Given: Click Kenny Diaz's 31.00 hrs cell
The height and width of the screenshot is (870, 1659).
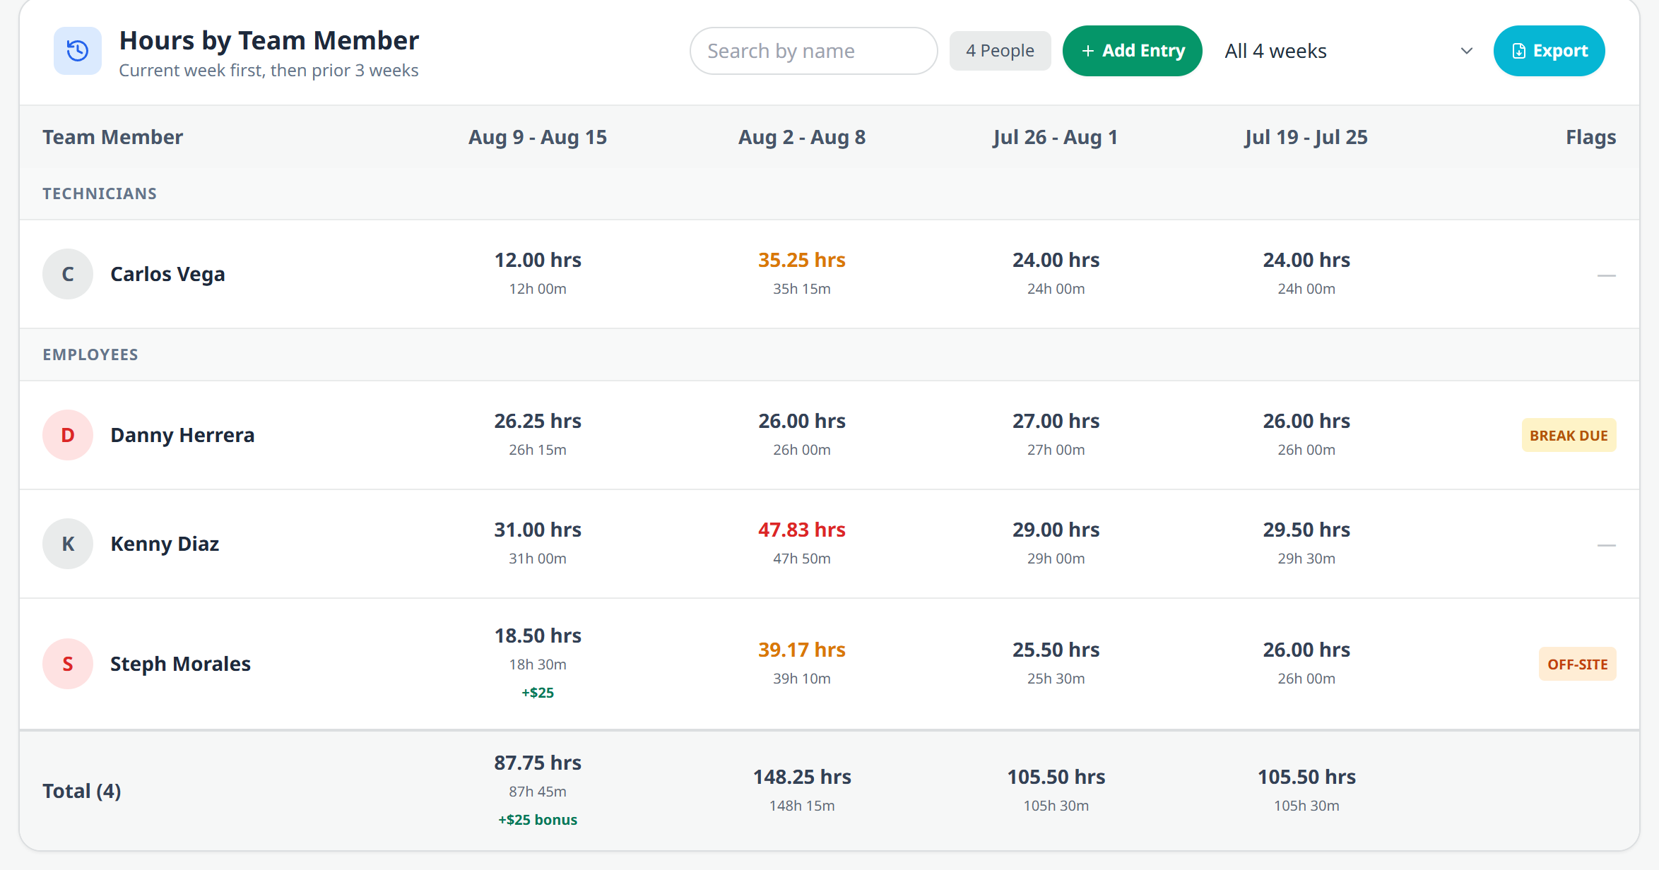Looking at the screenshot, I should 538,530.
